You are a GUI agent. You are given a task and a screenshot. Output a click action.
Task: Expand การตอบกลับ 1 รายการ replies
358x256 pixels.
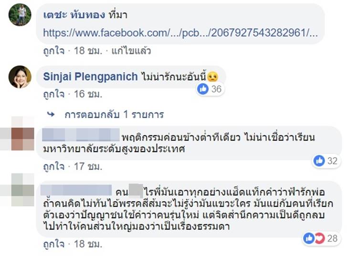114,114
